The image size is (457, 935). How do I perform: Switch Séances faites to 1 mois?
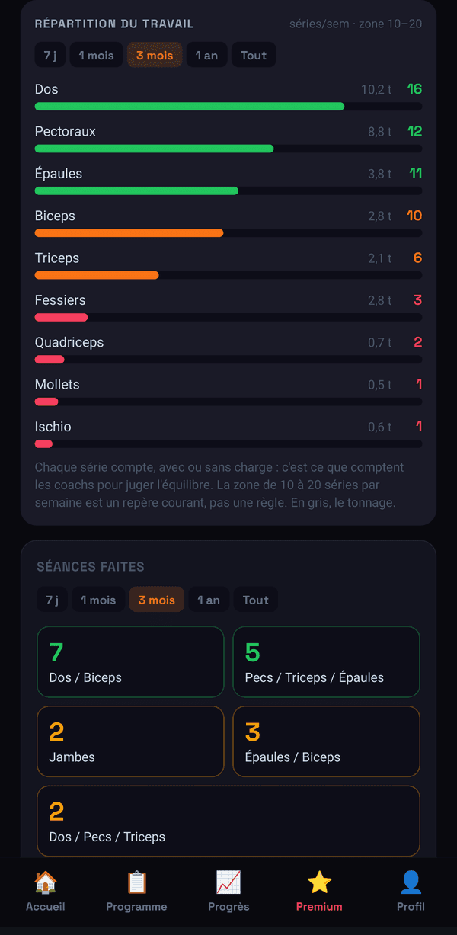click(x=98, y=600)
